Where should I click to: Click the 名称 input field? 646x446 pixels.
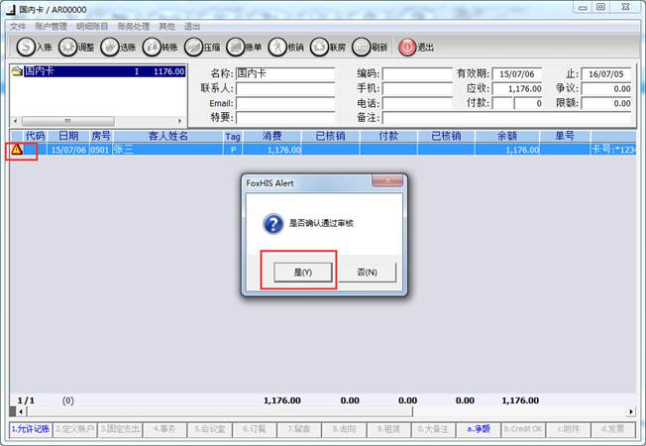292,74
